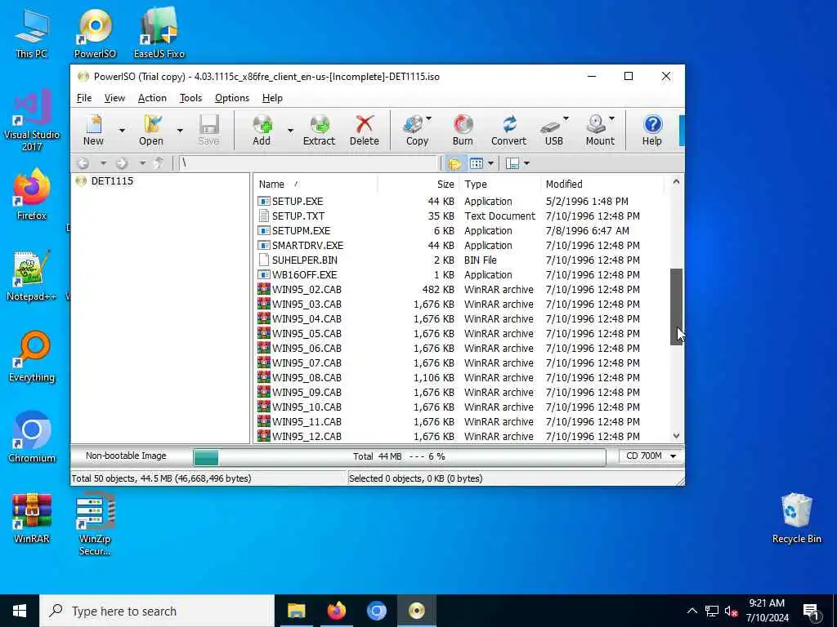Click the Burn toolbar icon
This screenshot has width=837, height=627.
[x=463, y=130]
